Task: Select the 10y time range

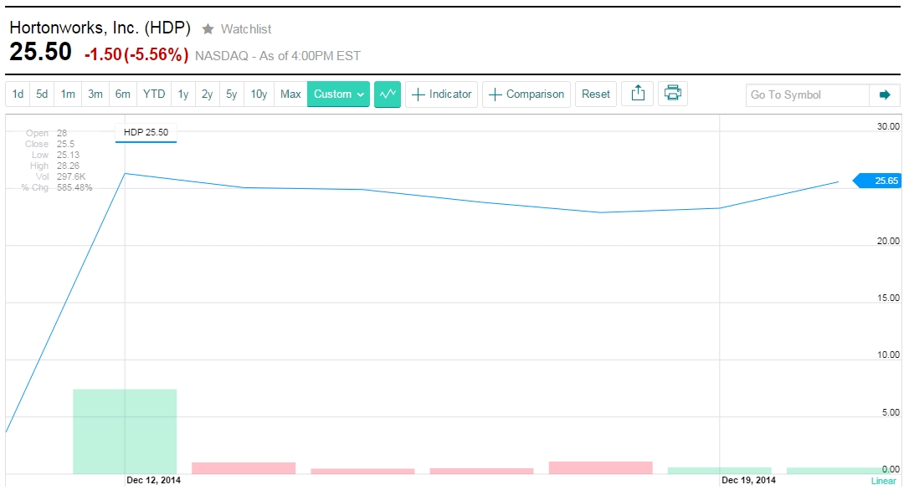Action: (x=259, y=94)
